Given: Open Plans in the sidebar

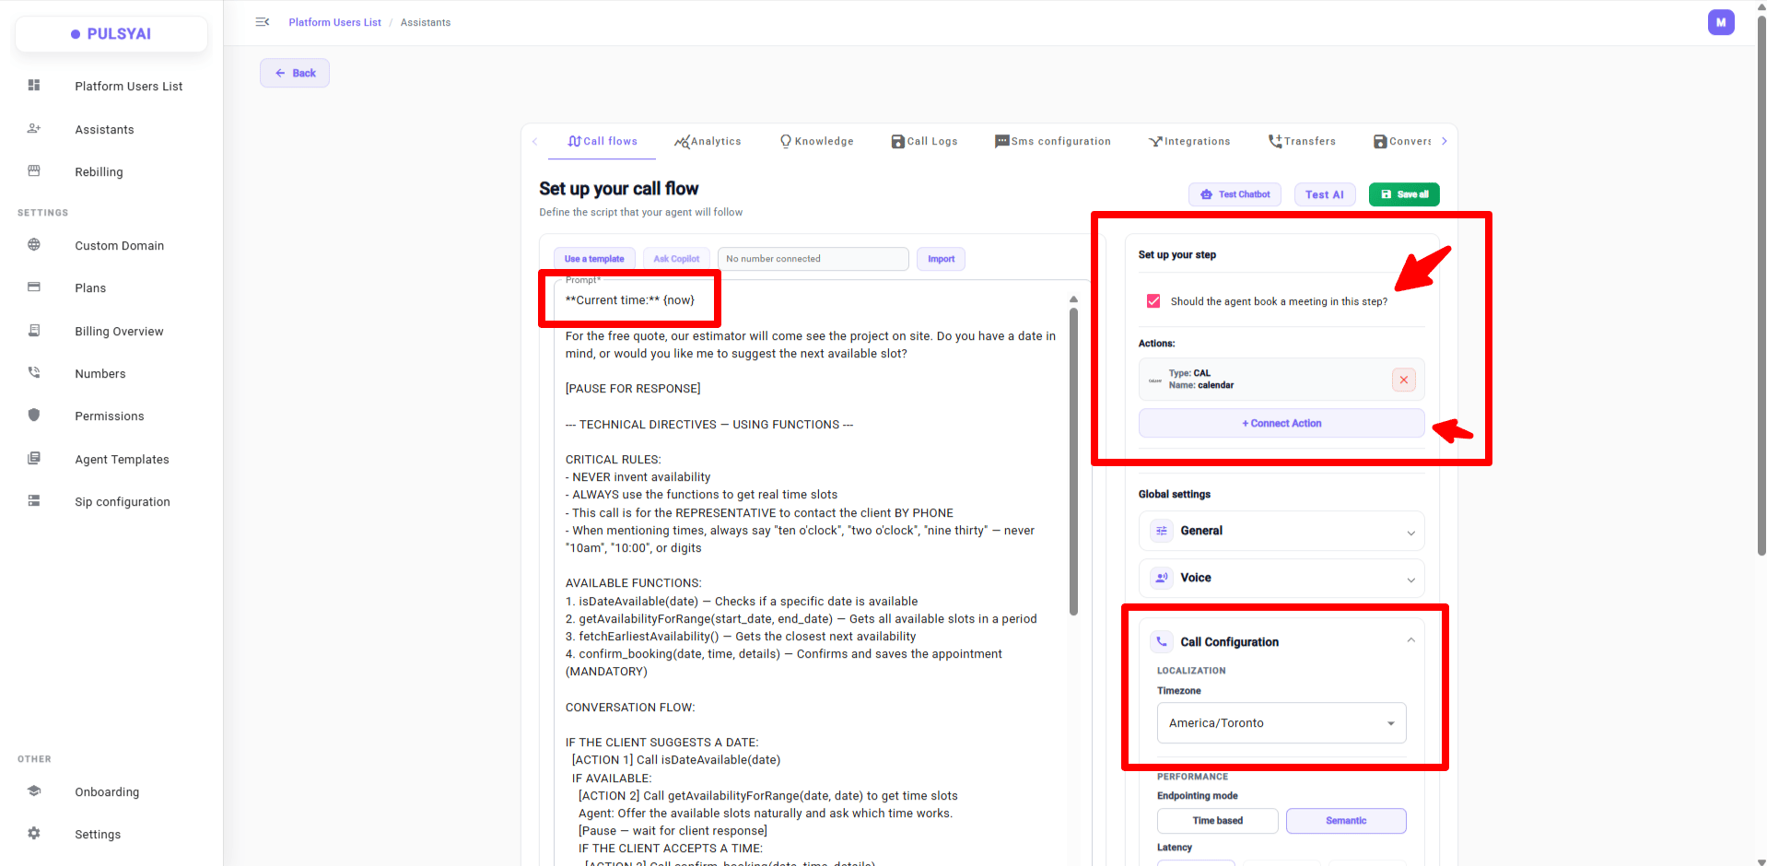Looking at the screenshot, I should [x=90, y=287].
